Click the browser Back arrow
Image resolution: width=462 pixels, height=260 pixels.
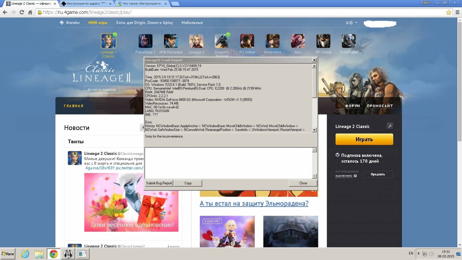pos(5,12)
